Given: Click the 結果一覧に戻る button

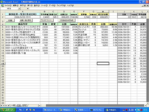Looking at the screenshot, I should 26,20.
